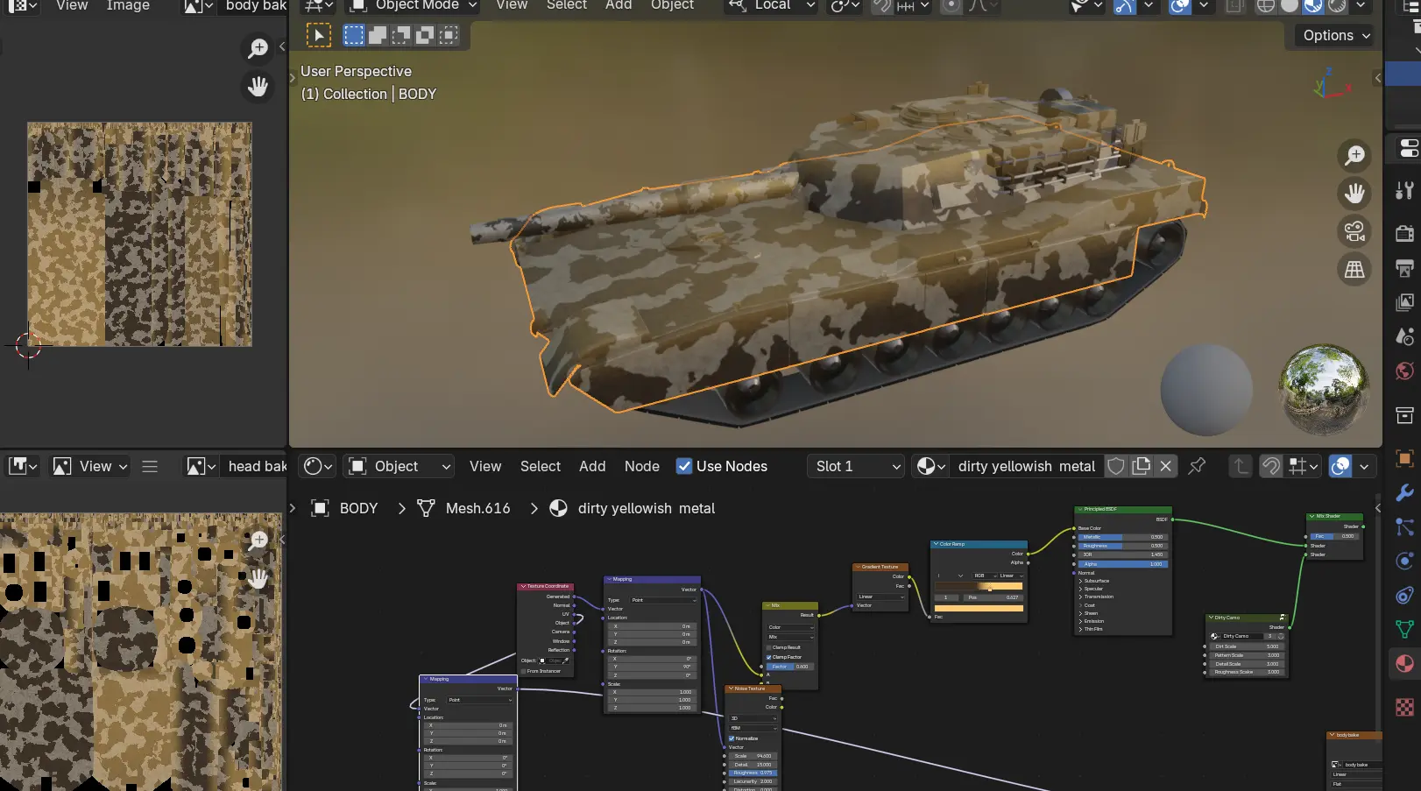
Task: Uncheck the Use Nodes checkbox
Action: pyautogui.click(x=684, y=466)
